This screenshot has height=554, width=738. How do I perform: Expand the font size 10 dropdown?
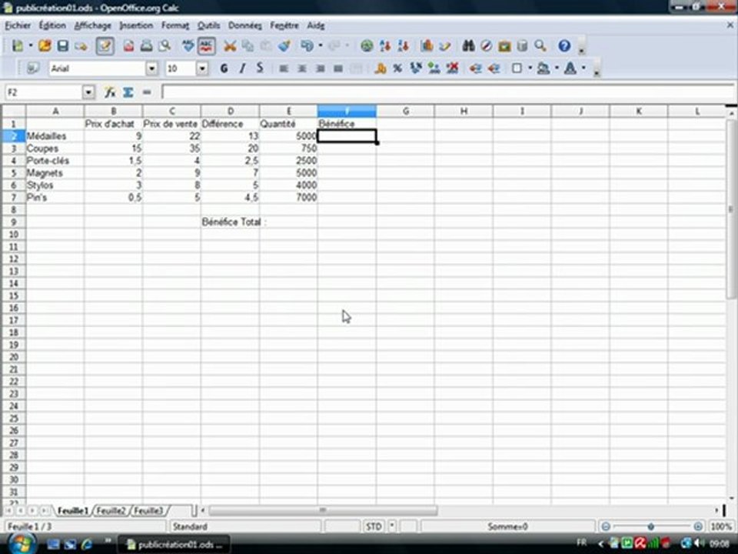click(202, 68)
